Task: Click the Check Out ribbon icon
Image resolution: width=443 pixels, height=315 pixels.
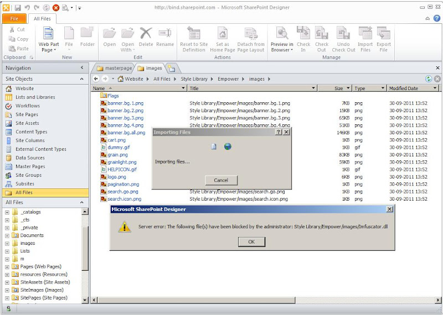Action: click(322, 33)
